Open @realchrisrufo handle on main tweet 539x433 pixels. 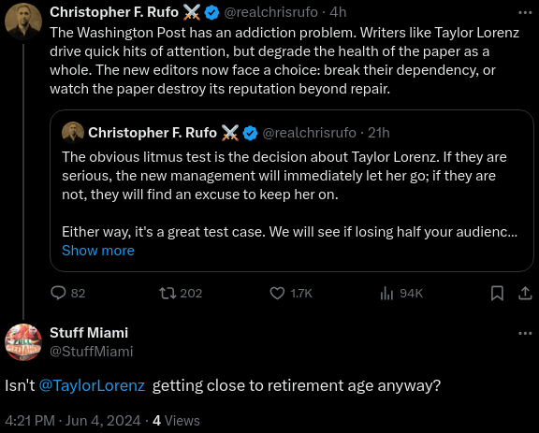[x=270, y=12]
